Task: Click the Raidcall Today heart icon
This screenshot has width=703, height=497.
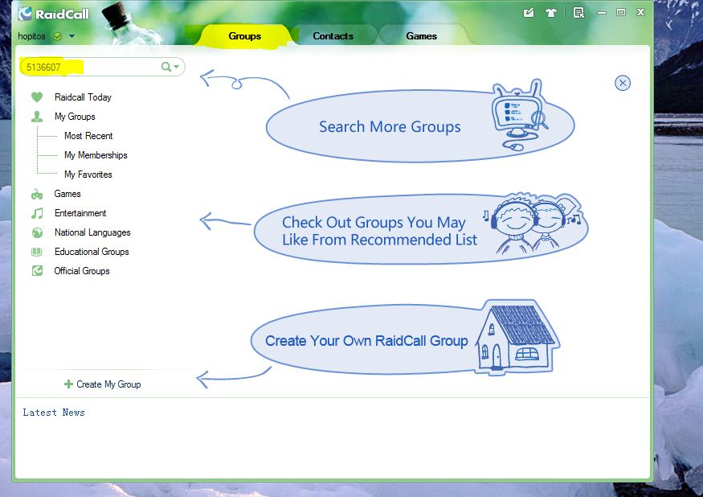Action: coord(37,97)
